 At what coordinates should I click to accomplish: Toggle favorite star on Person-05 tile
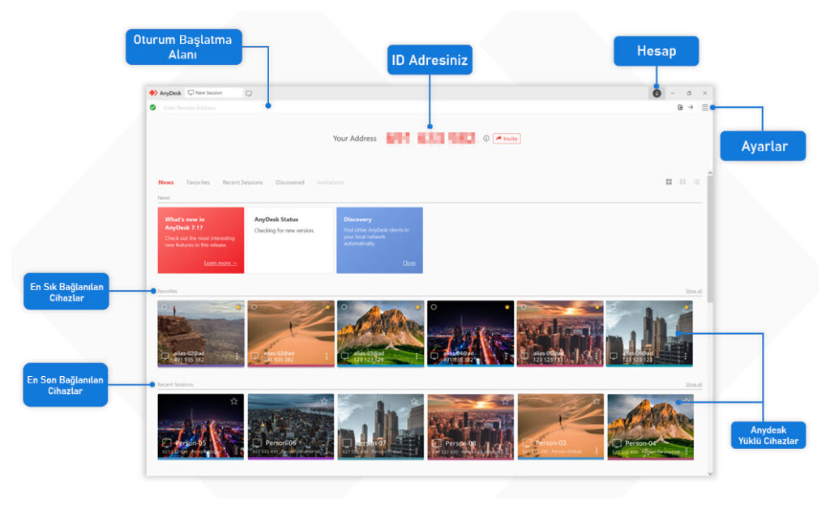233,400
